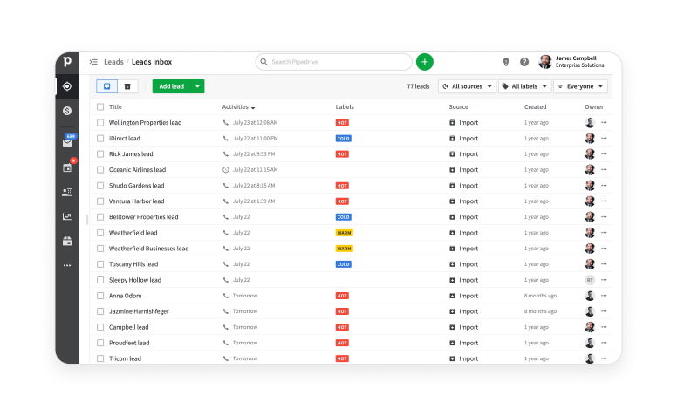Click HOT label on Wellington Properties lead
677x416 pixels.
342,123
